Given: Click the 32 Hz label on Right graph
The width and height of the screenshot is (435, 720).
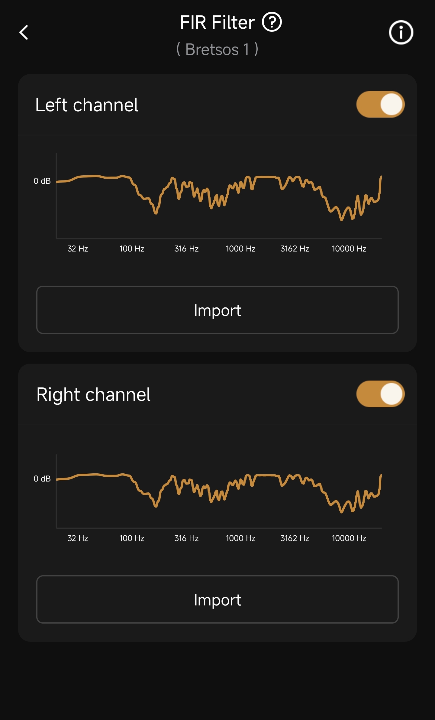Looking at the screenshot, I should pyautogui.click(x=78, y=538).
